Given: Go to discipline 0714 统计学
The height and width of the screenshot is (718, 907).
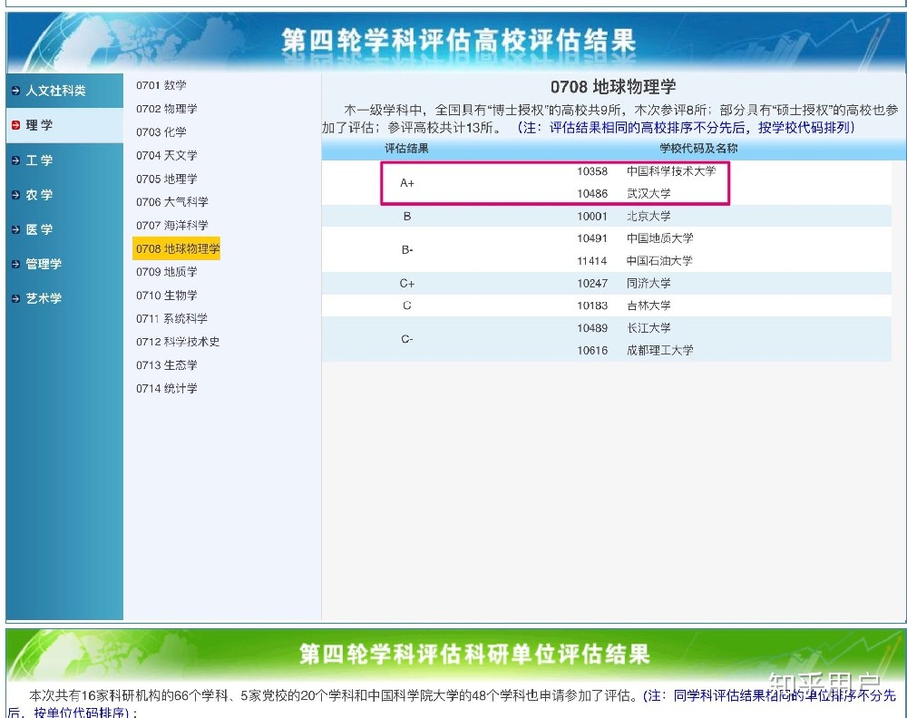Looking at the screenshot, I should [167, 388].
